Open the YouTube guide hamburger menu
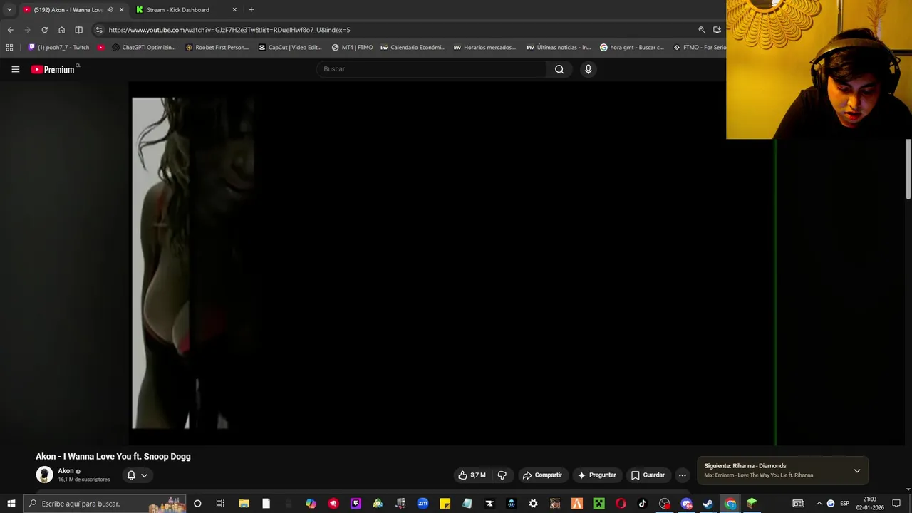Viewport: 912px width, 513px height. (x=15, y=69)
